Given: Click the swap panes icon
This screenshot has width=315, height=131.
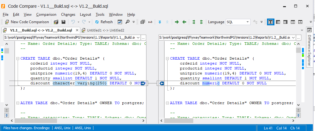Looking at the screenshot, I should coord(120,22).
